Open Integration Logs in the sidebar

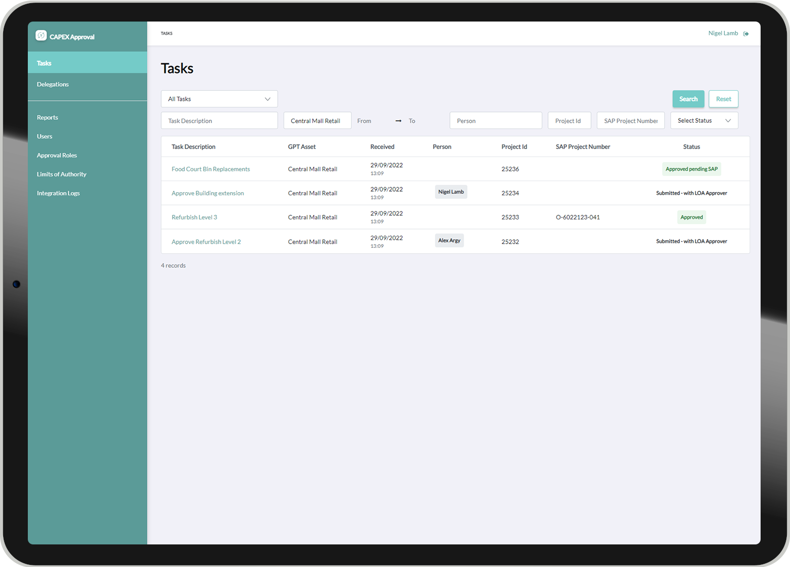(x=58, y=193)
